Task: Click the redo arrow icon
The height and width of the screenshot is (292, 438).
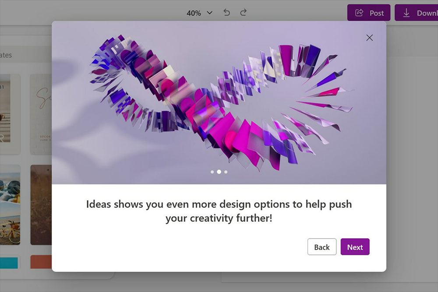Action: [x=243, y=13]
